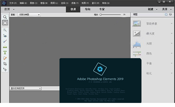Screen dimensions: 175x107
Task: Select the Quick Selection tool
Action: pyautogui.click(x=5, y=30)
